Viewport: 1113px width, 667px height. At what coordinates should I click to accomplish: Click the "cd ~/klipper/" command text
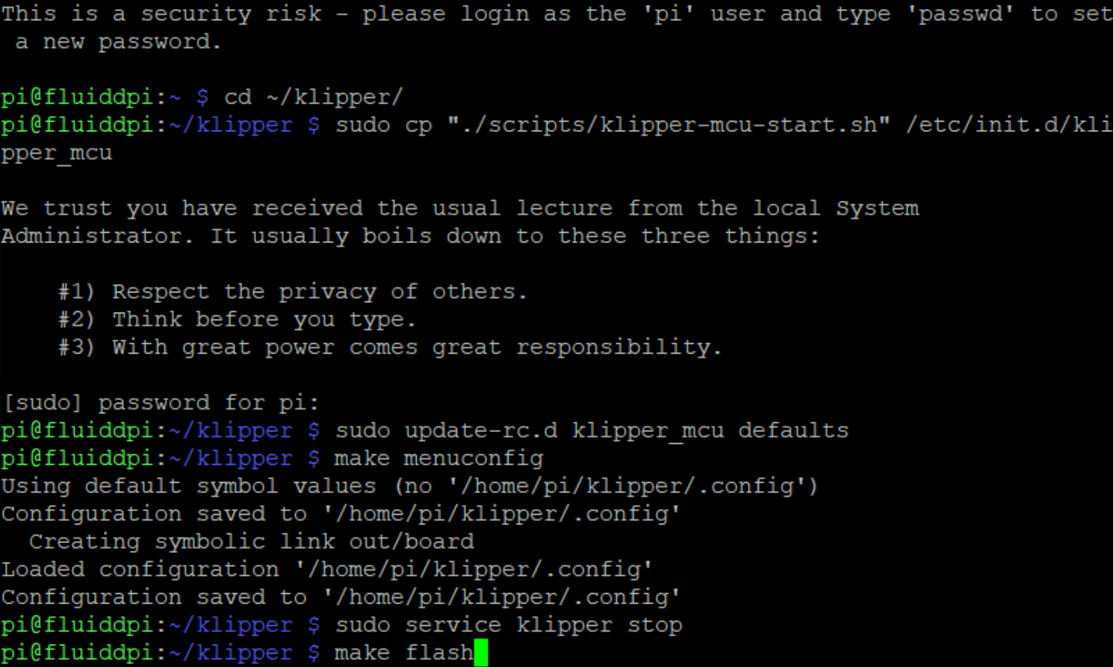click(x=313, y=97)
